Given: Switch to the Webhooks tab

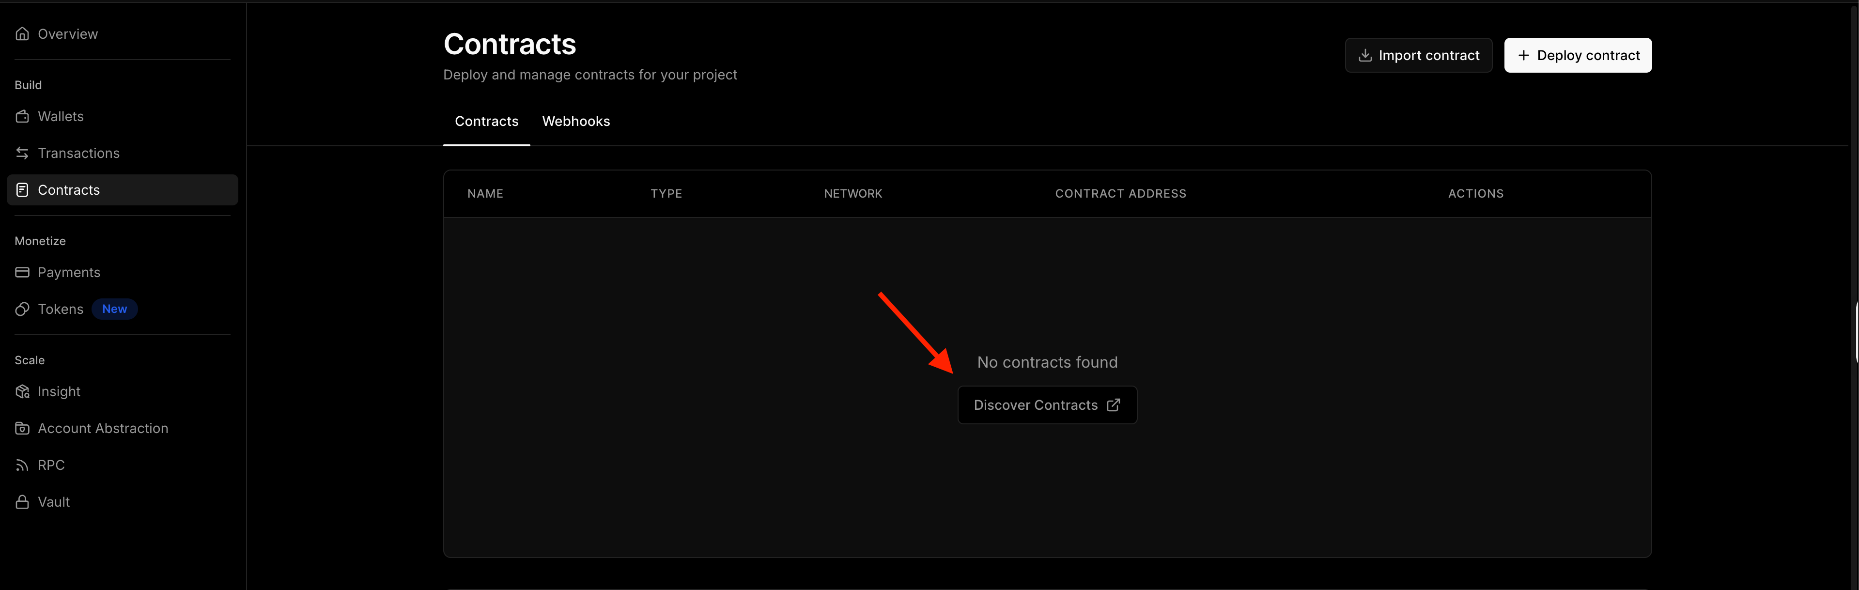Looking at the screenshot, I should click(x=575, y=121).
